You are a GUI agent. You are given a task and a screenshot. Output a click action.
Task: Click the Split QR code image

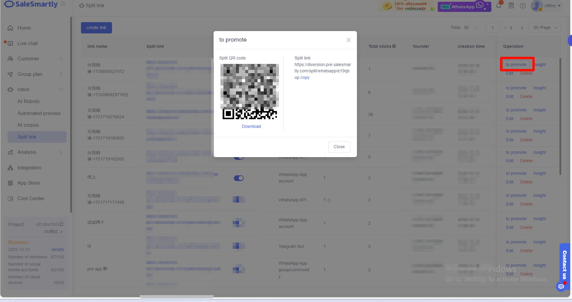[250, 92]
